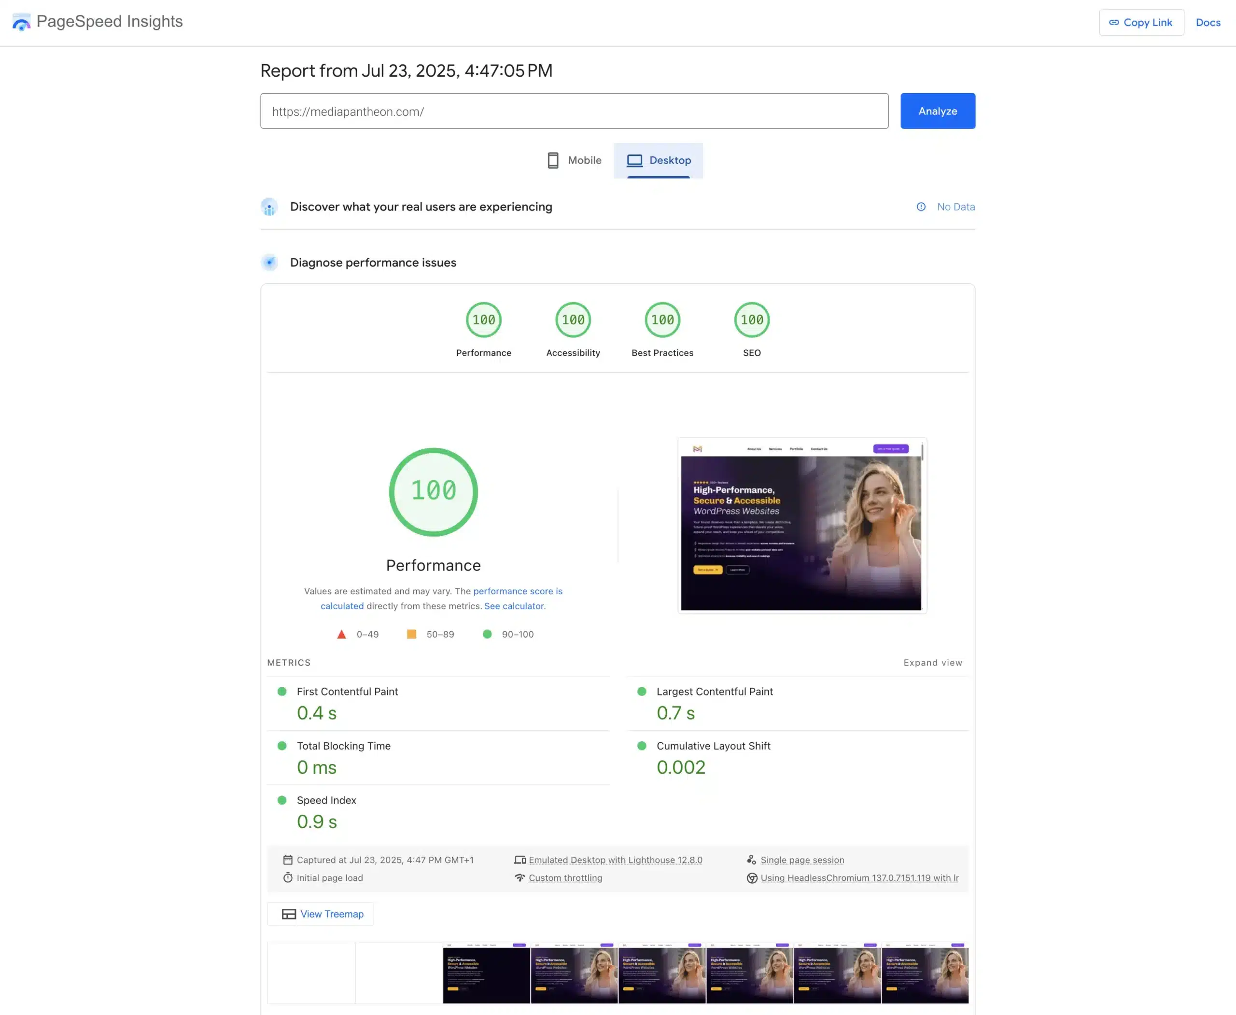
Task: Open the Docs link
Action: (x=1208, y=22)
